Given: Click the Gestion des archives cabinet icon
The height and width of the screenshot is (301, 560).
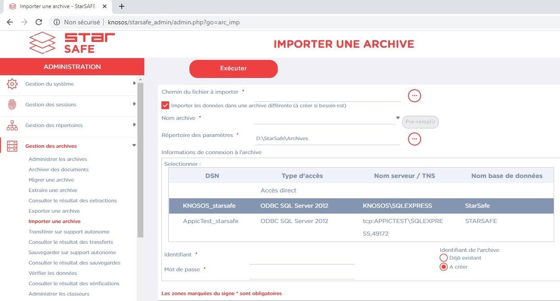Looking at the screenshot, I should 12,146.
